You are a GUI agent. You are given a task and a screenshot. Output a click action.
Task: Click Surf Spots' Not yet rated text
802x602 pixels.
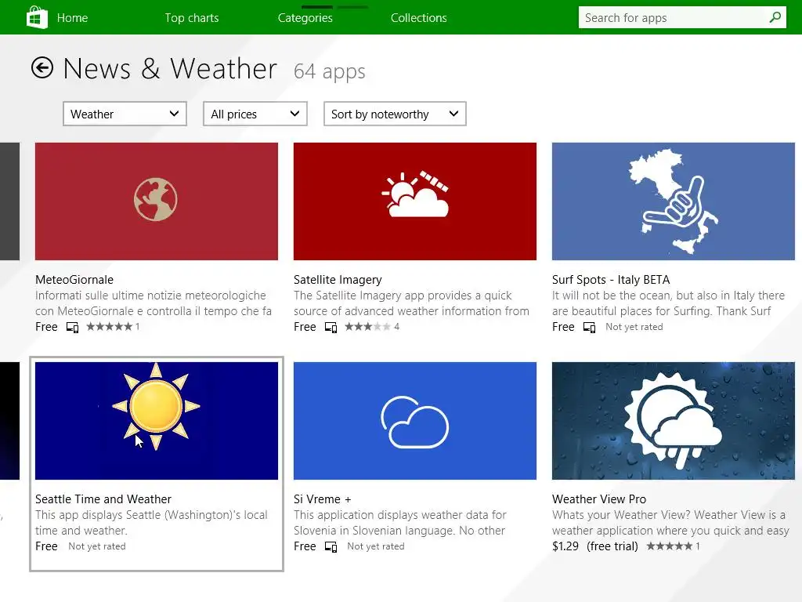(x=634, y=327)
